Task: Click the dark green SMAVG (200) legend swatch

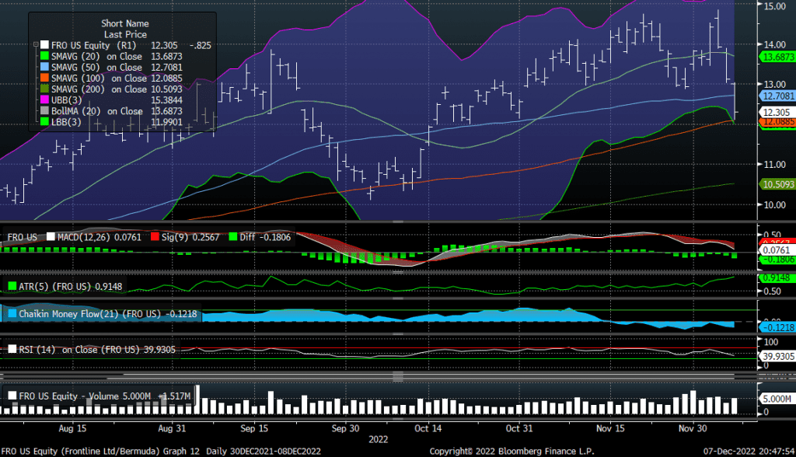Action: (44, 89)
